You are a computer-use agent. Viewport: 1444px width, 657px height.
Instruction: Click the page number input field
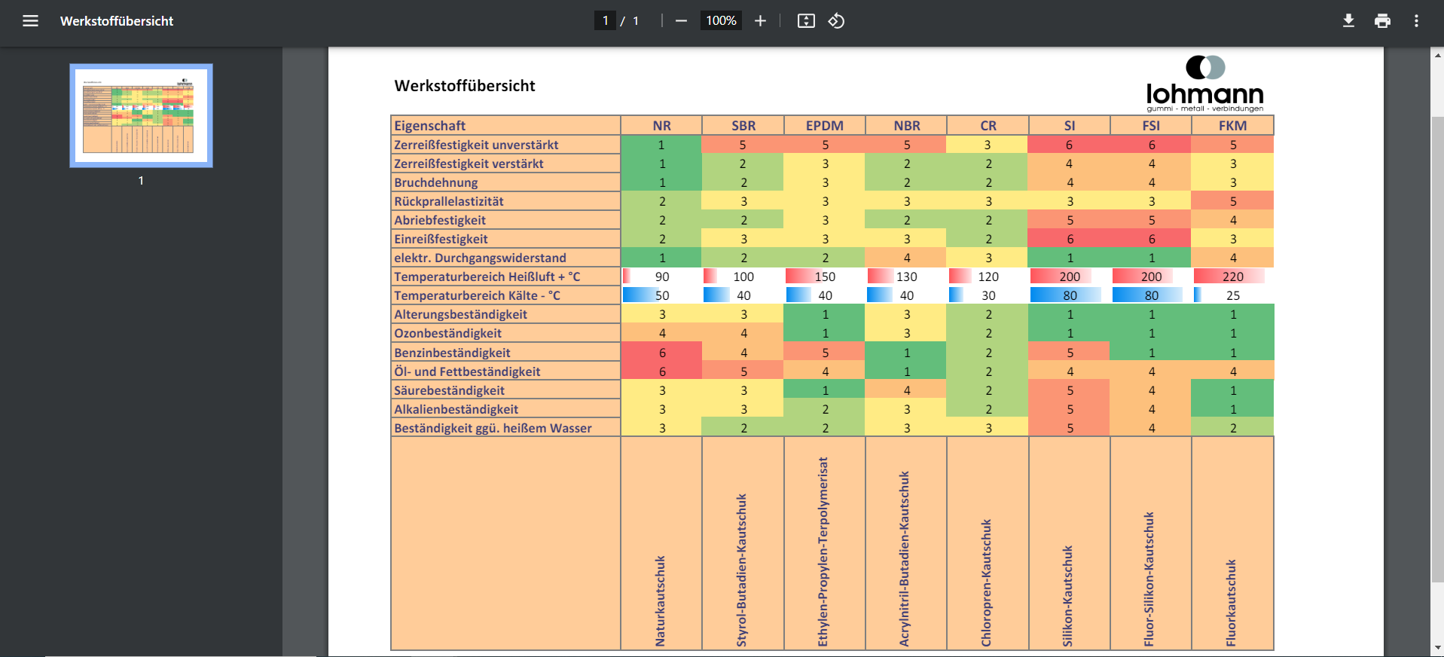click(x=605, y=21)
